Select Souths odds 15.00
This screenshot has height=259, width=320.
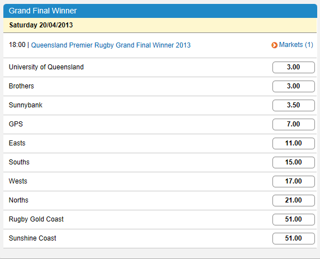pyautogui.click(x=294, y=162)
